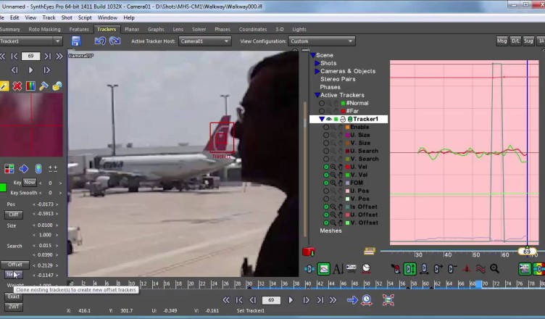This screenshot has width=545, height=319.
Task: Click the graph time slider frame 69 handle
Action: click(x=527, y=252)
